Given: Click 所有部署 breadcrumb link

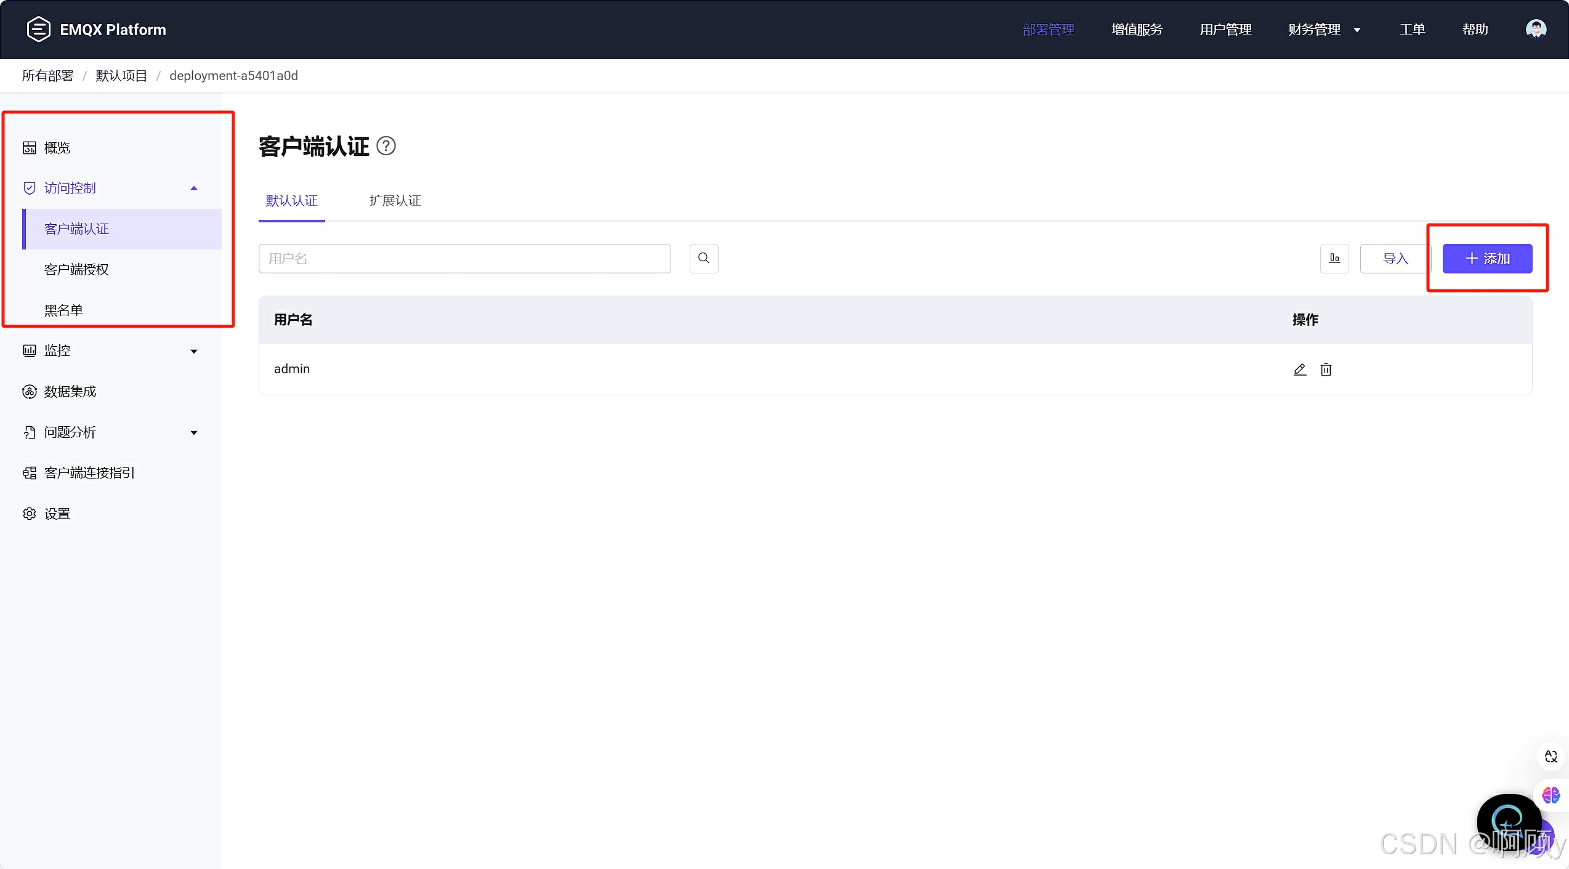Looking at the screenshot, I should 47,76.
